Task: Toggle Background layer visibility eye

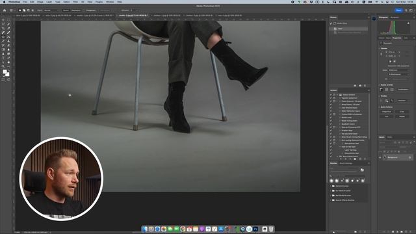Action: (380, 157)
